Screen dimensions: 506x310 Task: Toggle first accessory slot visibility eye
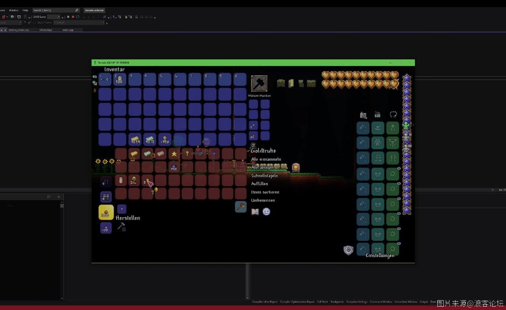tap(399, 169)
